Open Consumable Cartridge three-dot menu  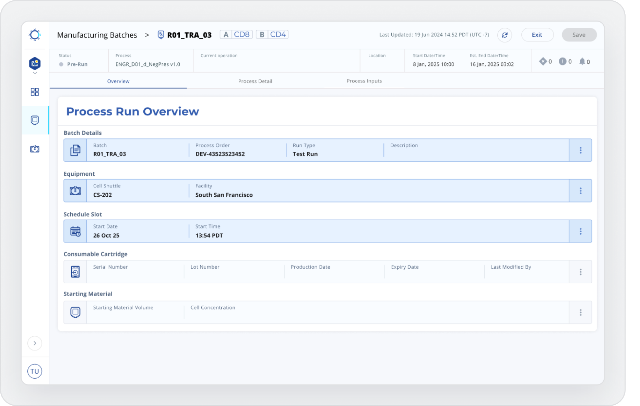[x=581, y=272]
